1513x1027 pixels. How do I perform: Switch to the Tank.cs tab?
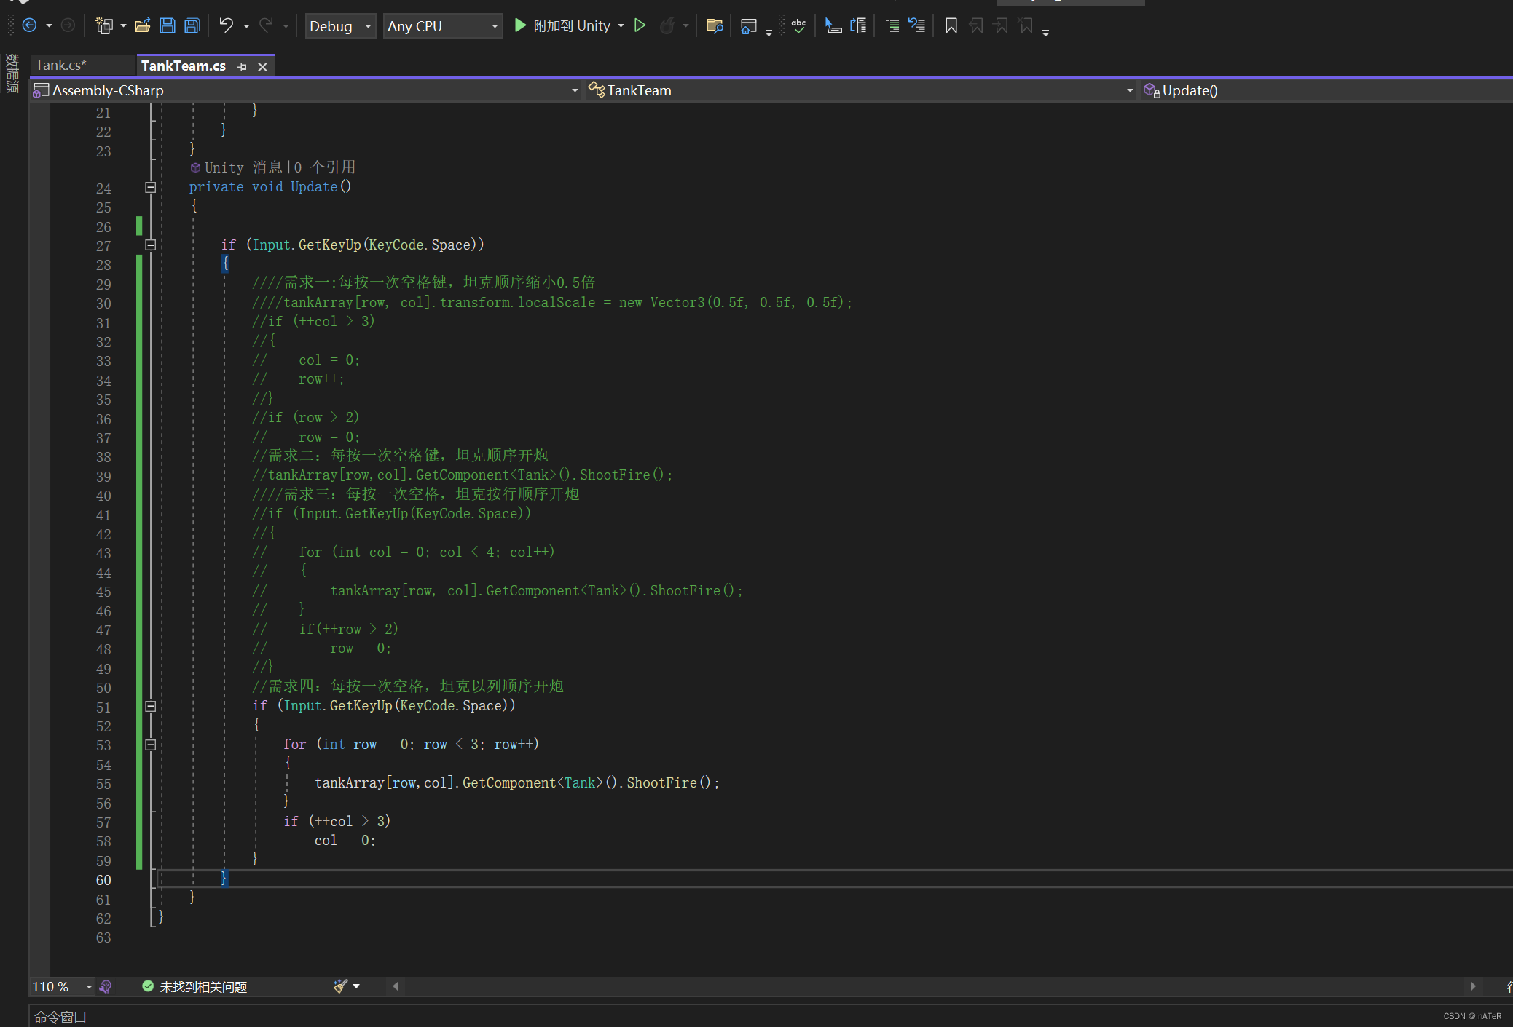point(60,65)
